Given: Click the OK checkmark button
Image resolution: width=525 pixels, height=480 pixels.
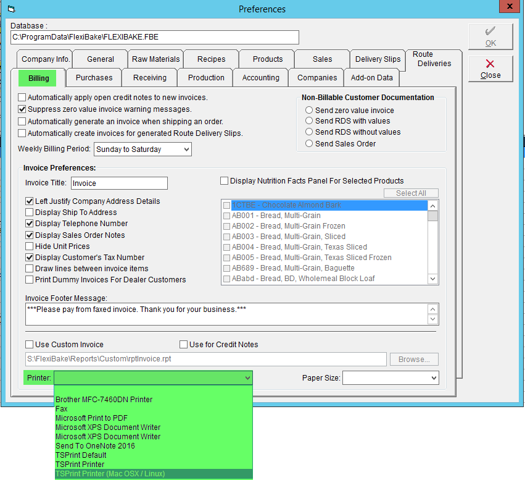Looking at the screenshot, I should [x=490, y=37].
